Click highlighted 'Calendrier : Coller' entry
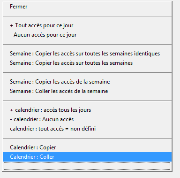180x178 pixels. (87, 157)
